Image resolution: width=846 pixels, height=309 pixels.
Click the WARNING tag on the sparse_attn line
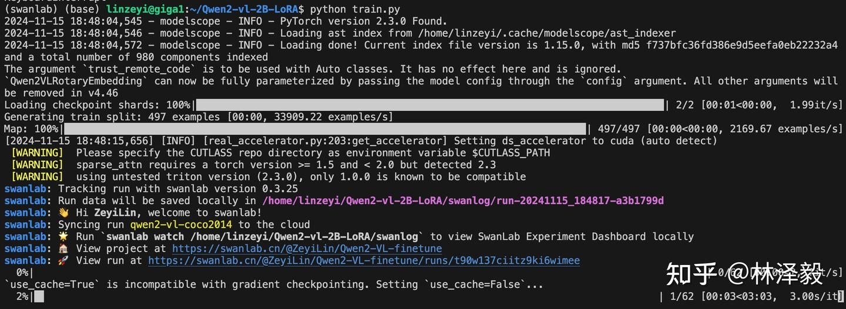[x=37, y=165]
